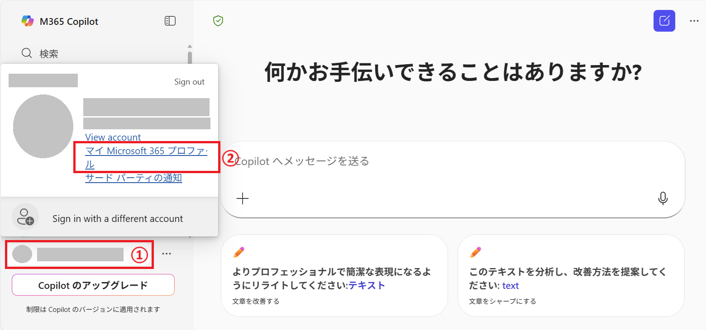Click the M365 Copilot logo icon
Screen dimensions: 706x330
click(28, 21)
